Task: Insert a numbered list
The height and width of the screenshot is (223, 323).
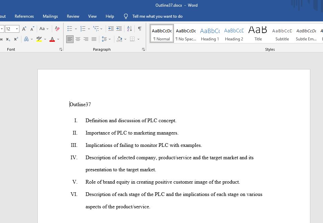Action: click(83, 29)
